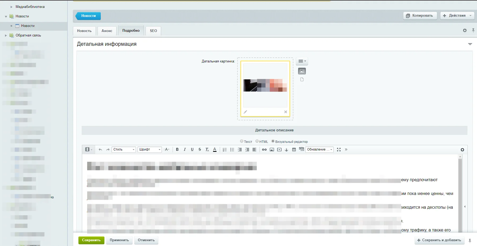The image size is (477, 246).
Task: Switch to the Анонс tab
Action: point(107,31)
